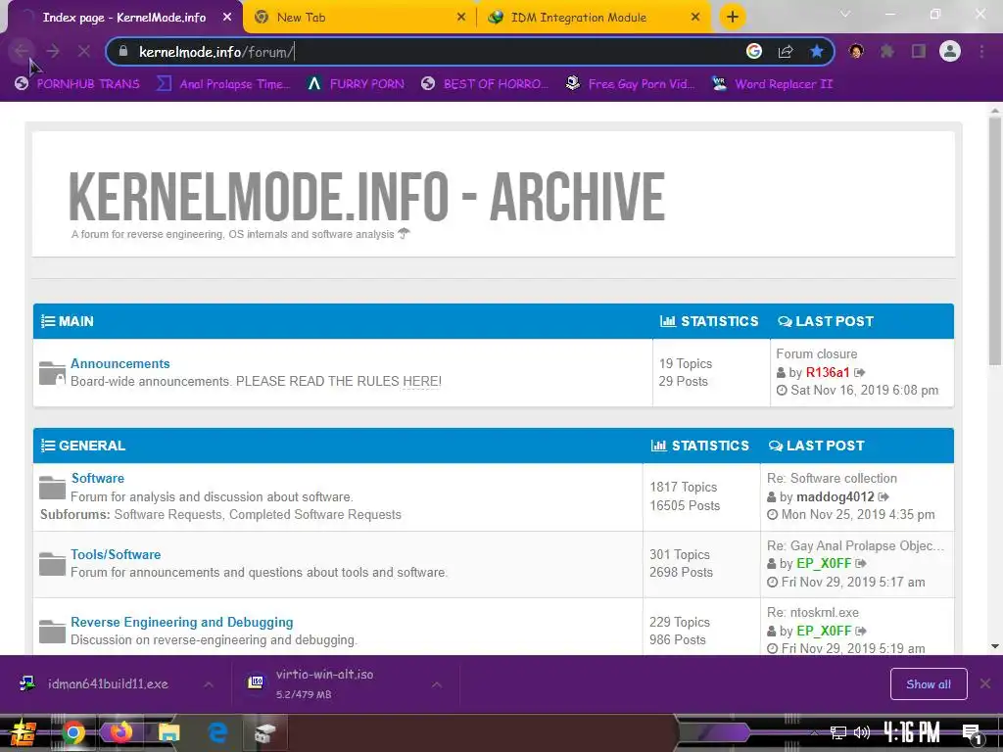Open Chrome's three-dot menu
Viewport: 1003px width, 752px height.
tap(981, 51)
